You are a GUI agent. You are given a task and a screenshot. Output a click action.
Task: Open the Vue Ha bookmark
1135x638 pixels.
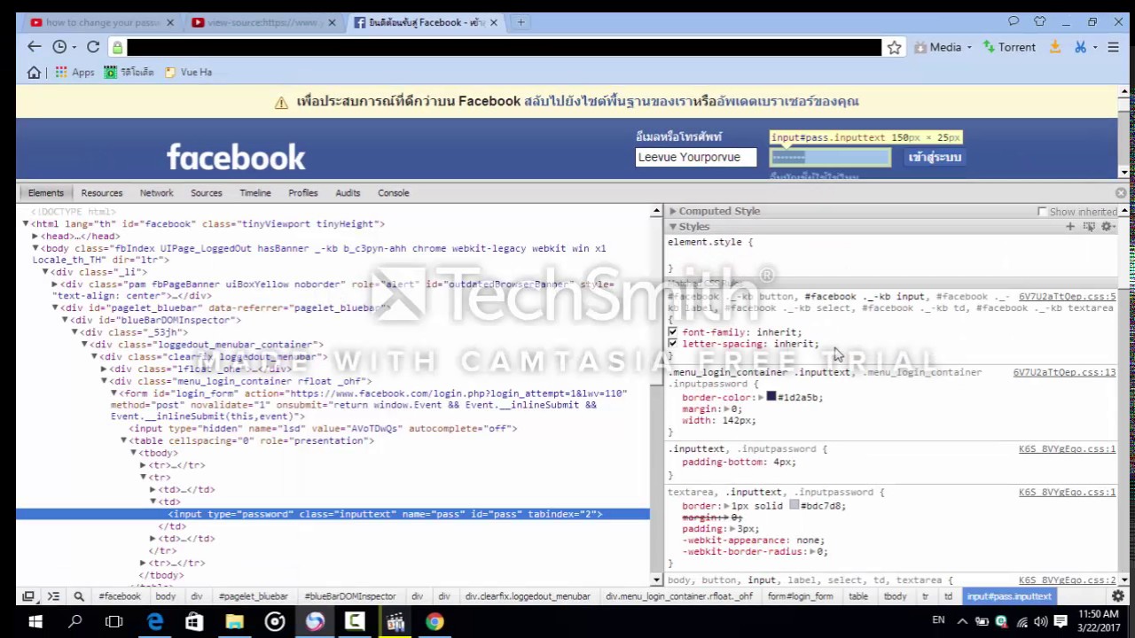coord(189,73)
